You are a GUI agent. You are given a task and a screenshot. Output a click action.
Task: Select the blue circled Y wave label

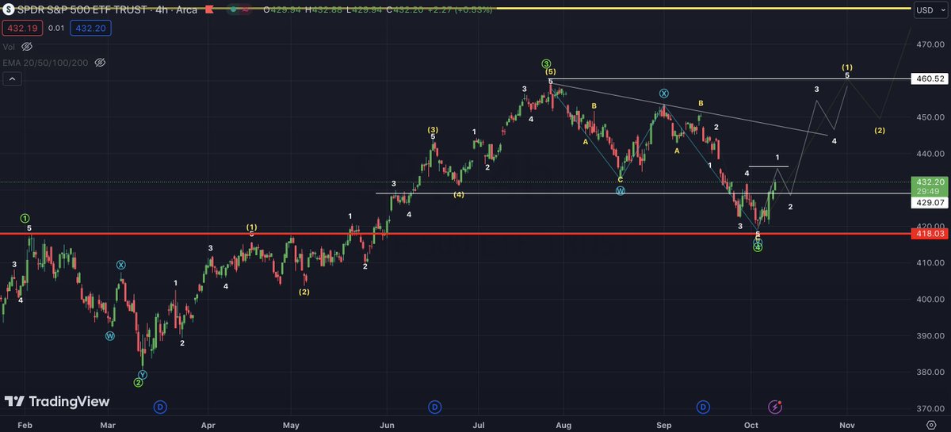coord(142,374)
